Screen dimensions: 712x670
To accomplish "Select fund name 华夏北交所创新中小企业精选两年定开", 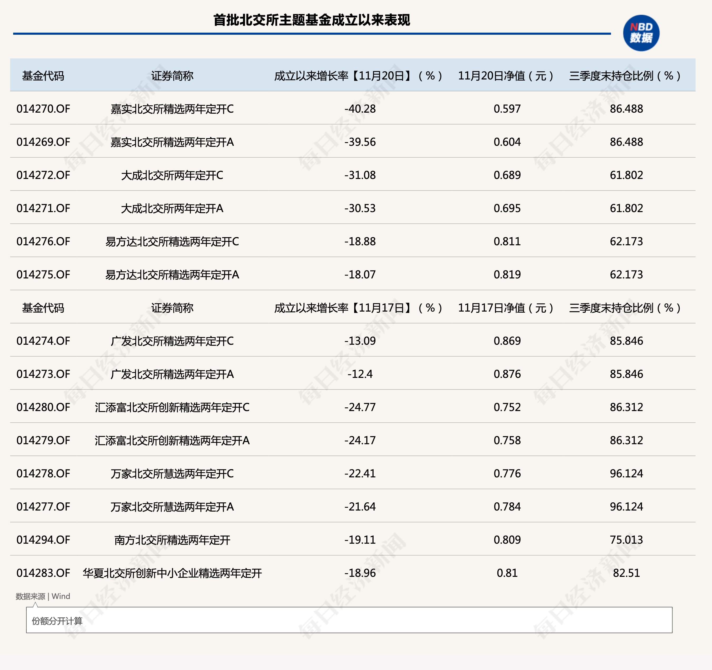I will pos(172,573).
